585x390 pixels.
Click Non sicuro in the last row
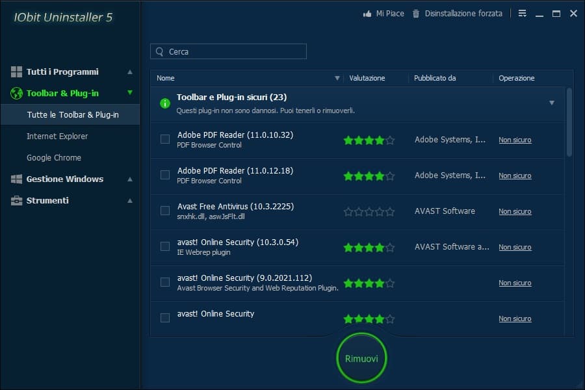pos(515,318)
